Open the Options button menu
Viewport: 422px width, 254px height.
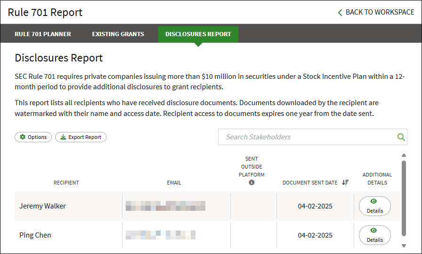(33, 137)
